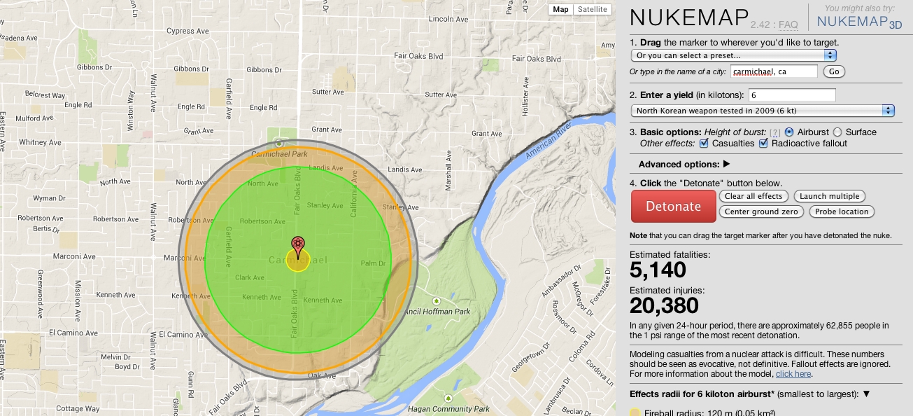
Task: Click the Clear all effects button
Action: (x=753, y=196)
